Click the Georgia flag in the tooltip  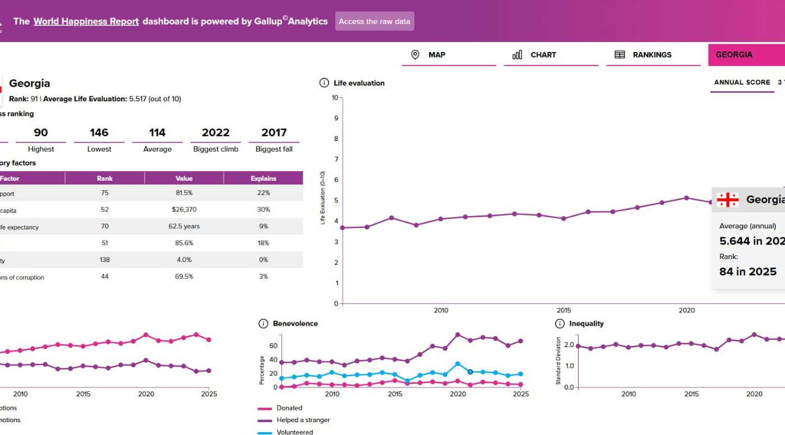coord(727,200)
